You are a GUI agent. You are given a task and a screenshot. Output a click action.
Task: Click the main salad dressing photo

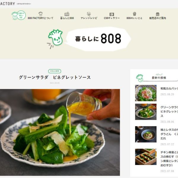point(60,132)
